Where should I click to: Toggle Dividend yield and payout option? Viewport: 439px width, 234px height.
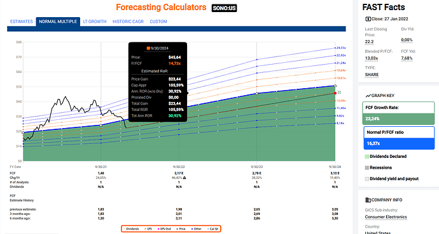click(x=392, y=179)
